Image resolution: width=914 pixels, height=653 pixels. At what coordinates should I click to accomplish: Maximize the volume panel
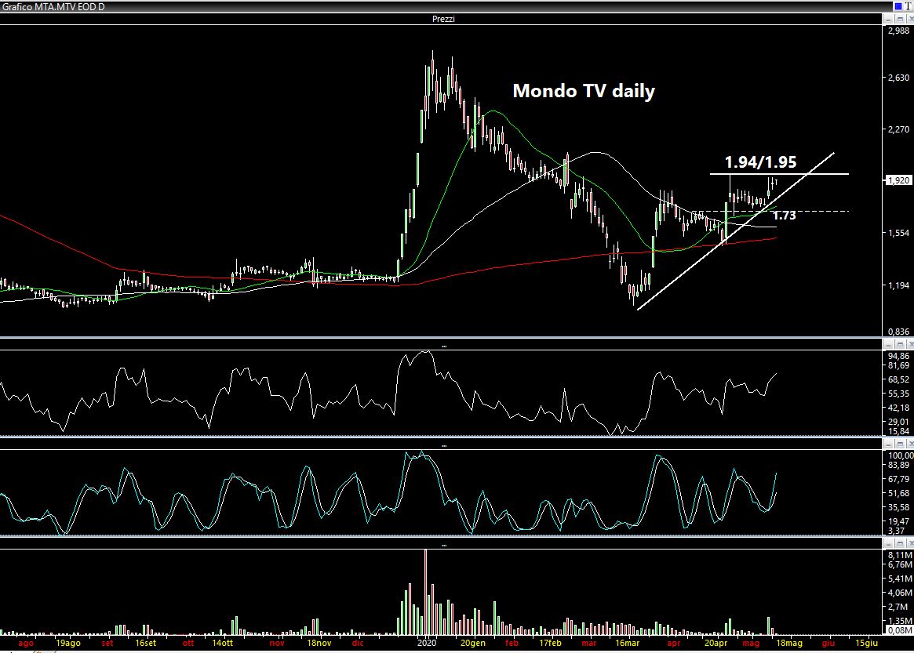pyautogui.click(x=900, y=543)
